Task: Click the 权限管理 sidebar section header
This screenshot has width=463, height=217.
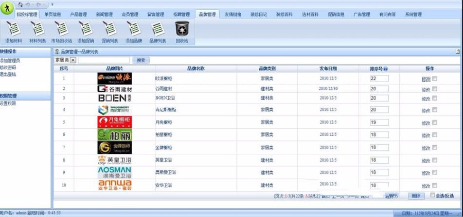Action: pyautogui.click(x=25, y=96)
